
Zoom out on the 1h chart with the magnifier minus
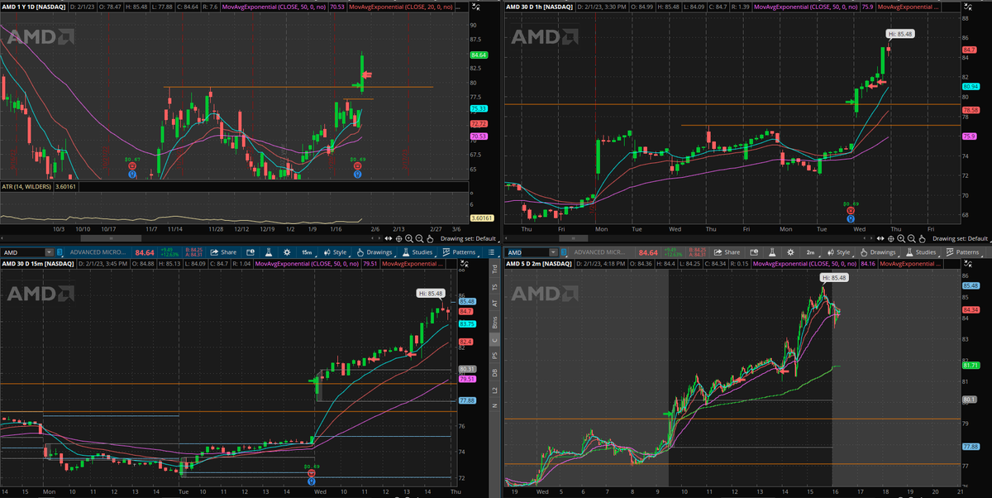click(911, 238)
